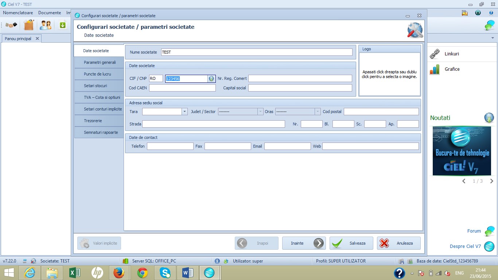The image size is (498, 280).
Task: Click the blue help question mark icon
Action: (x=491, y=13)
